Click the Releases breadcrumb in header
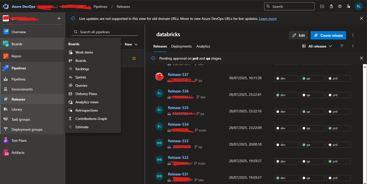 point(123,7)
